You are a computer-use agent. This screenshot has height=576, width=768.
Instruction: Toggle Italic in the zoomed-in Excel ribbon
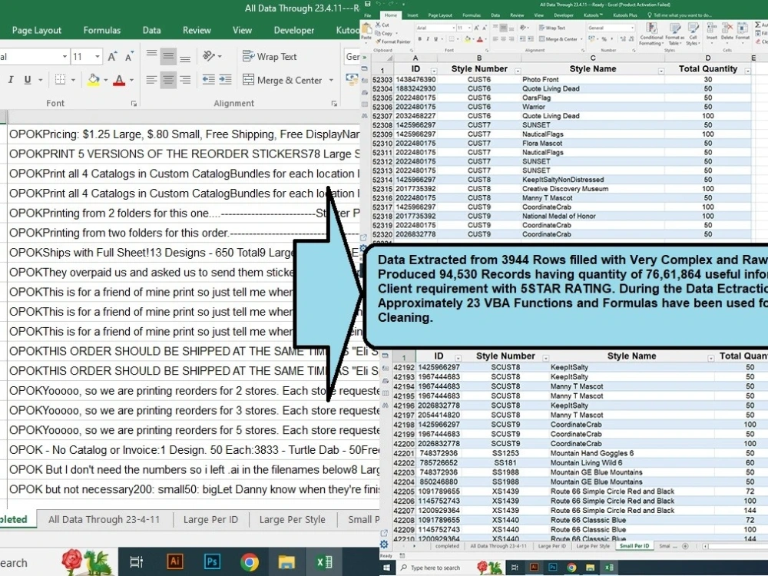point(11,80)
